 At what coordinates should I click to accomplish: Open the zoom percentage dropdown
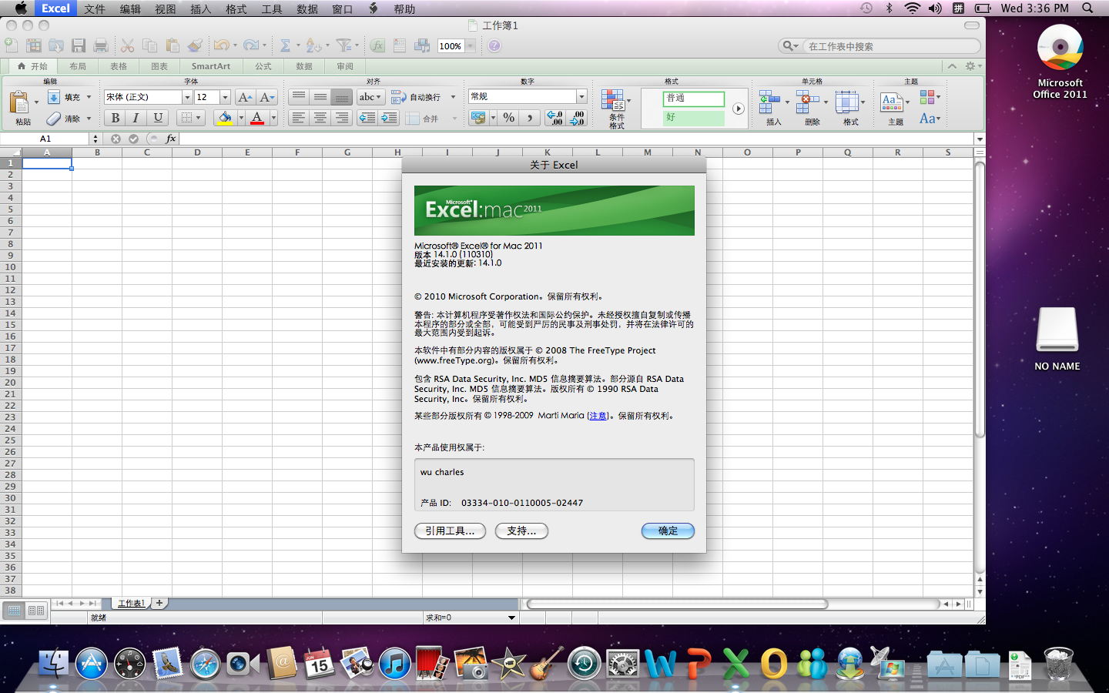click(470, 46)
